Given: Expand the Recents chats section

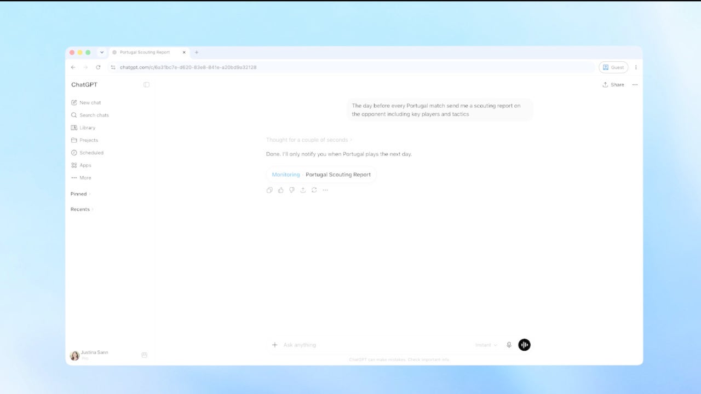Looking at the screenshot, I should click(82, 210).
